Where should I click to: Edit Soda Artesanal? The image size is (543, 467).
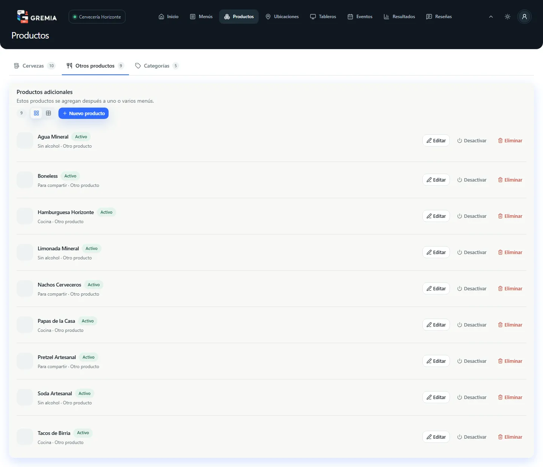(x=436, y=397)
